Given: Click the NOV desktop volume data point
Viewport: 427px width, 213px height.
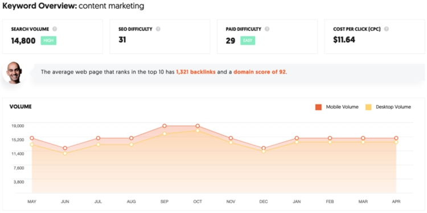Looking at the screenshot, I should 231,142.
